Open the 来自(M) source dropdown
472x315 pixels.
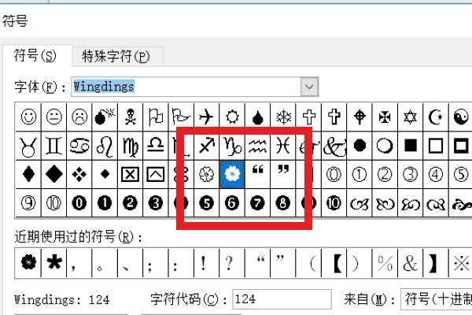[437, 299]
